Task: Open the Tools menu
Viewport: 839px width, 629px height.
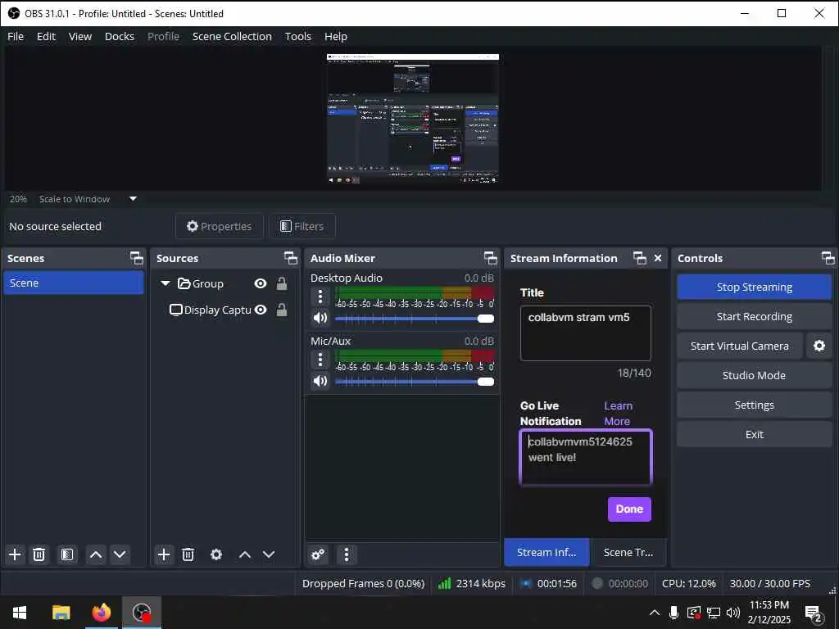Action: pos(298,36)
